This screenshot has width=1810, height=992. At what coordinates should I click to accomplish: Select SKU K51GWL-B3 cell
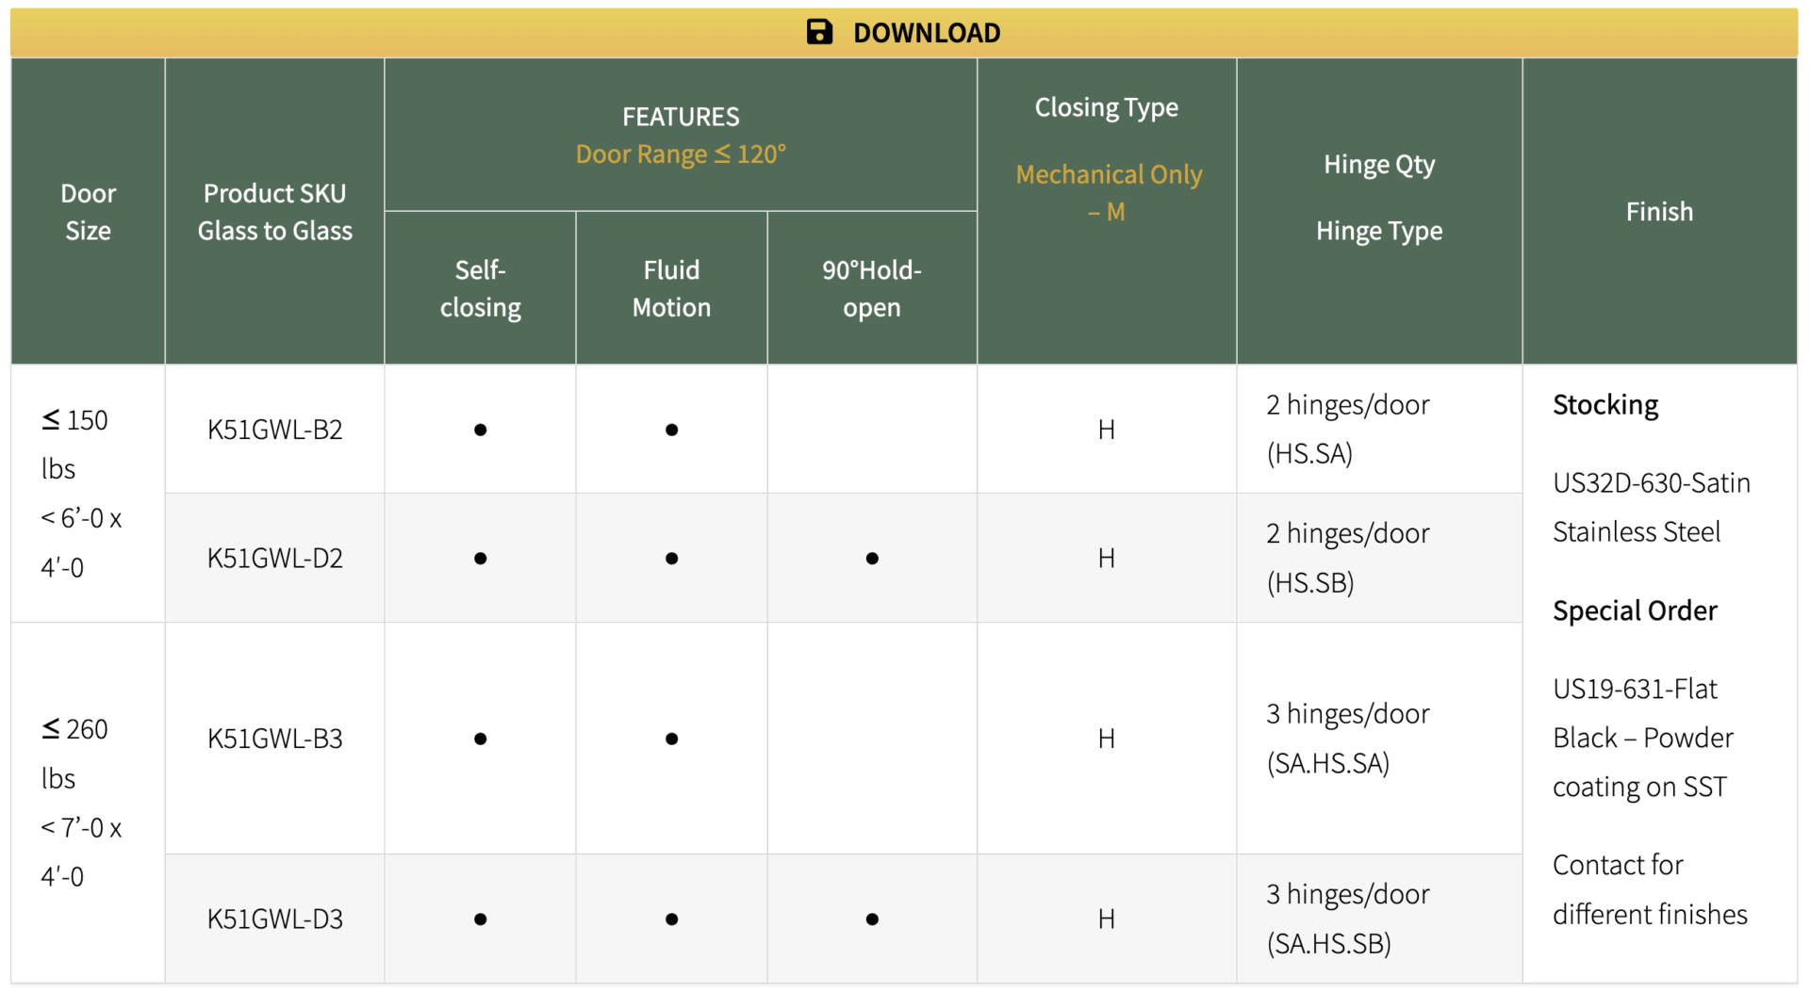(x=274, y=739)
